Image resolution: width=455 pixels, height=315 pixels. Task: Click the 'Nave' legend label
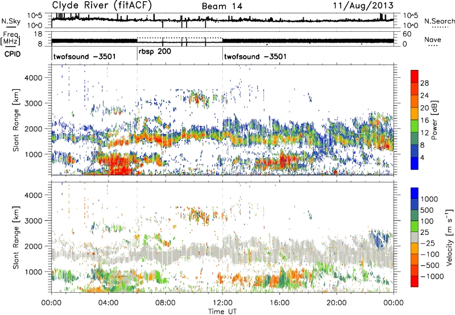(x=433, y=39)
